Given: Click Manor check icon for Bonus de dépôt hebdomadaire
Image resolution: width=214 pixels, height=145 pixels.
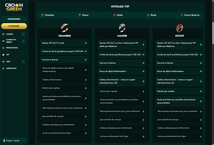Looking at the screenshot, I should pos(143,71).
